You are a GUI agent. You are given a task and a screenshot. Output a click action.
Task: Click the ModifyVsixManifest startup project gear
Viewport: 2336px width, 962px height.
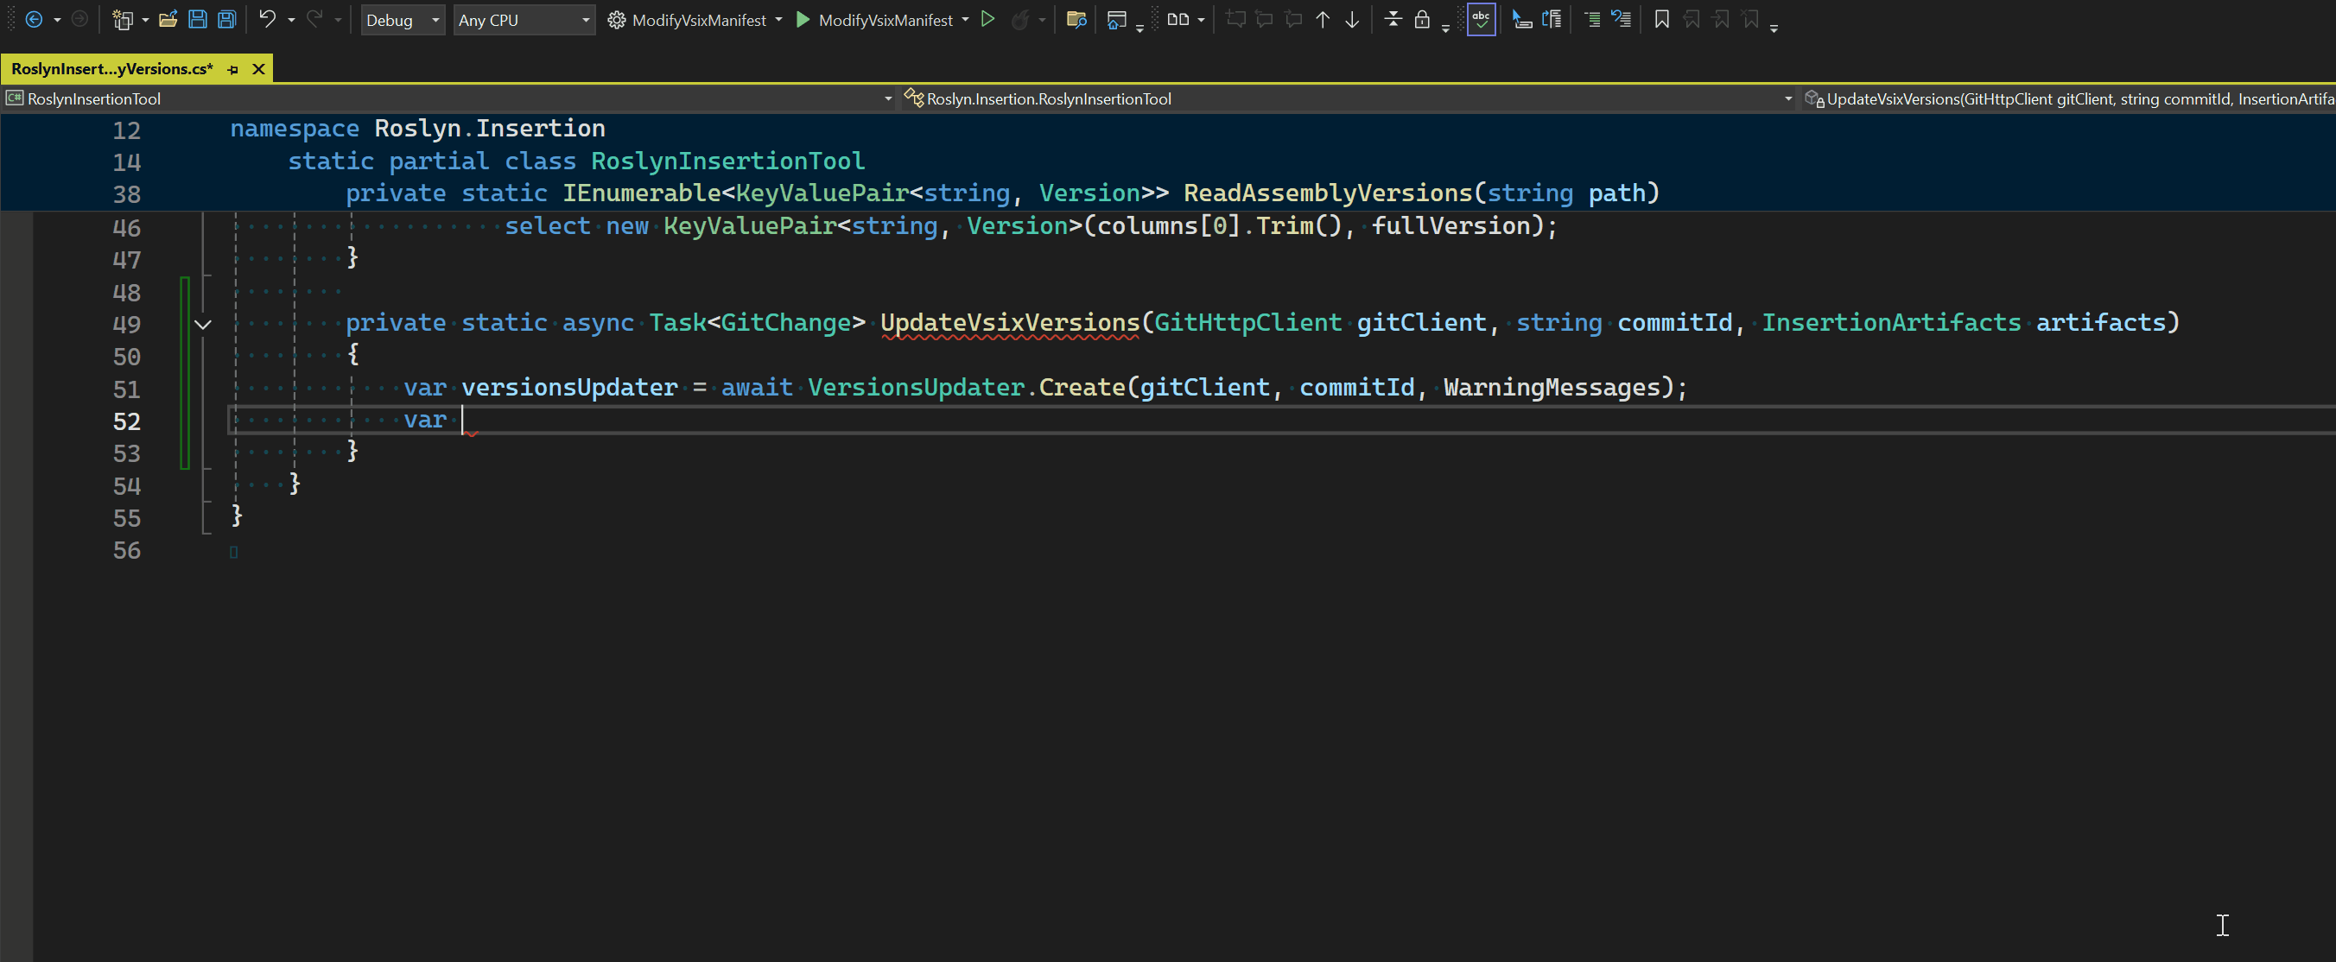click(x=617, y=20)
